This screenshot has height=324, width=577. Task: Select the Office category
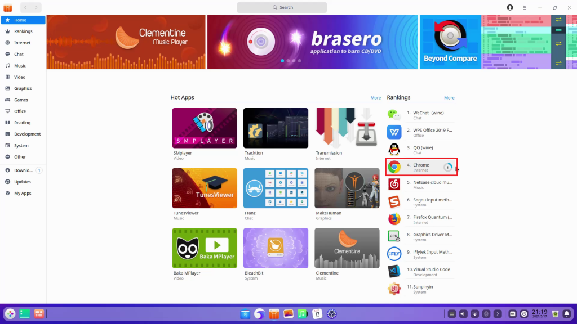pos(23,111)
